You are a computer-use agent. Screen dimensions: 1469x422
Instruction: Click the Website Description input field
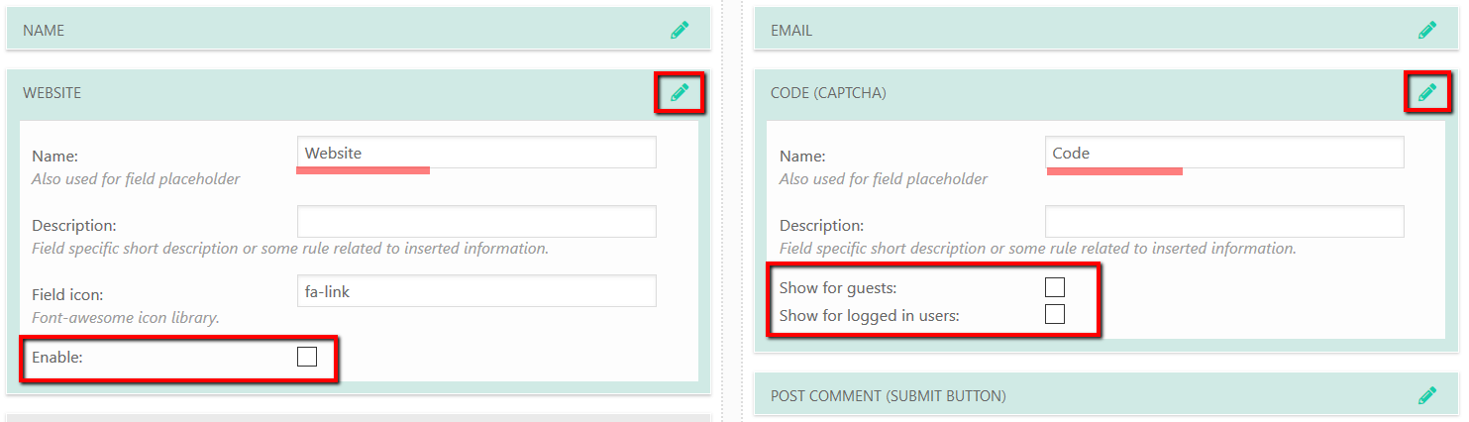(476, 222)
